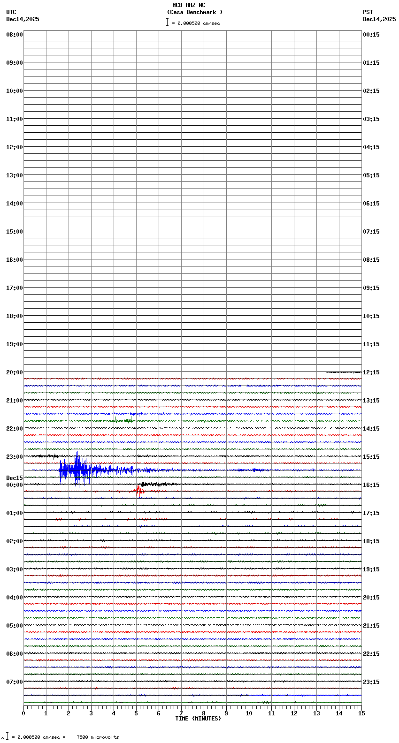This screenshot has height=743, width=399.
Task: Click the red event wiggle near minute 5
Action: pos(138,491)
